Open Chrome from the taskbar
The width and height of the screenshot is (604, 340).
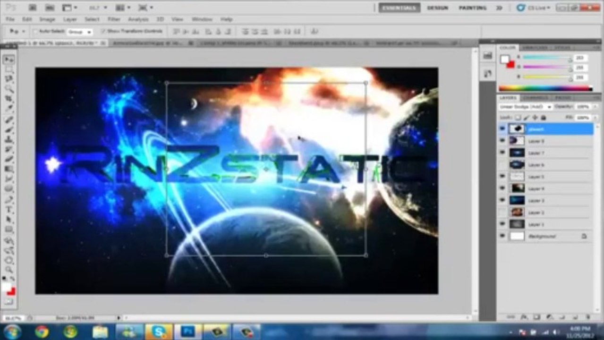click(42, 331)
